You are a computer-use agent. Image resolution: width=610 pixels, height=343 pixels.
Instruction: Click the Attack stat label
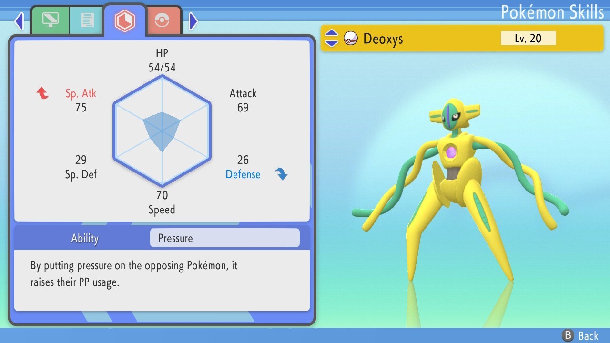tap(243, 93)
